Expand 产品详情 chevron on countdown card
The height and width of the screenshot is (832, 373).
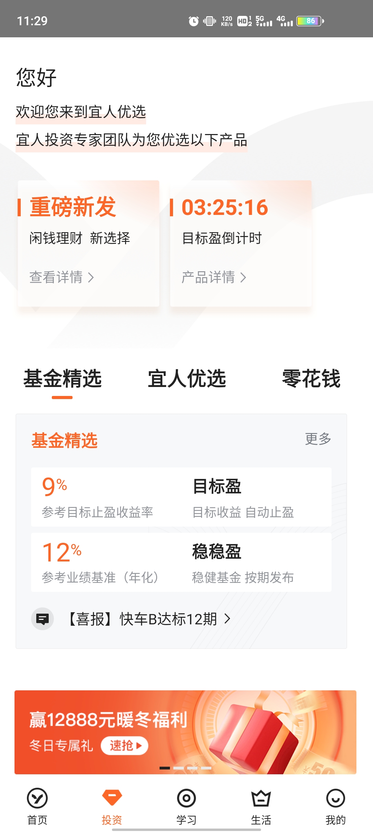[243, 277]
